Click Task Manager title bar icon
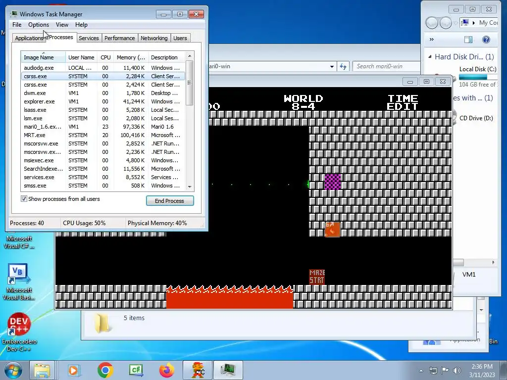The height and width of the screenshot is (380, 507). (14, 14)
